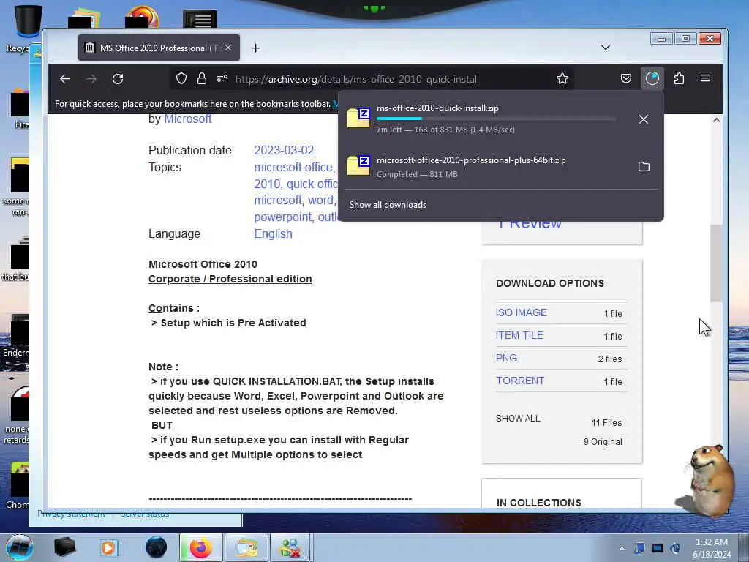Open the list all tabs chevron
Viewport: 749px width, 562px height.
click(x=605, y=48)
